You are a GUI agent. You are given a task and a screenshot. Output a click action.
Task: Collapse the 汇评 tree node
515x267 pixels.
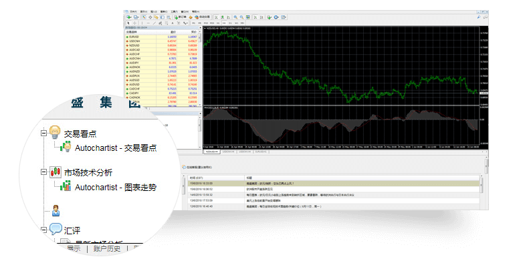[43, 230]
